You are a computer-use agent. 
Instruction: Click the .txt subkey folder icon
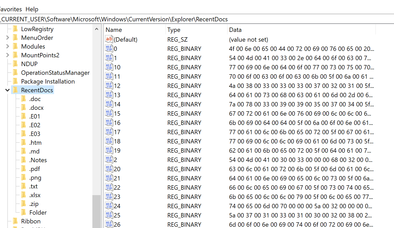click(23, 186)
